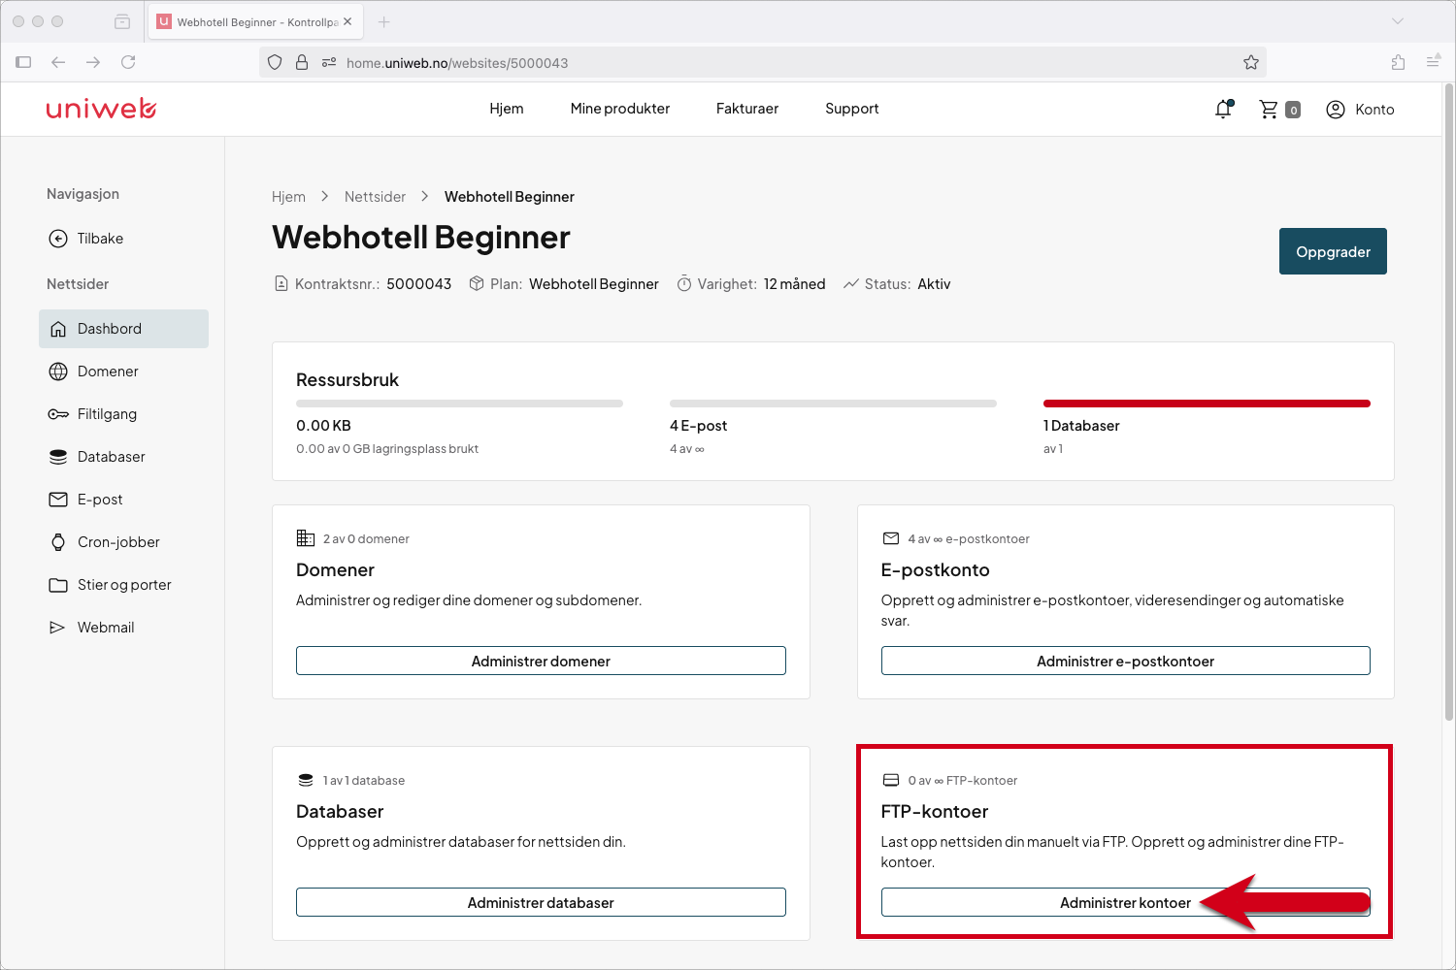Open a new tab with plus icon

click(383, 21)
